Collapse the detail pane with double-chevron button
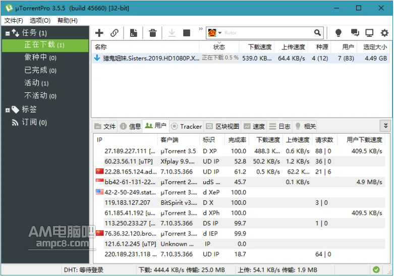This screenshot has width=394, height=276. (385, 125)
